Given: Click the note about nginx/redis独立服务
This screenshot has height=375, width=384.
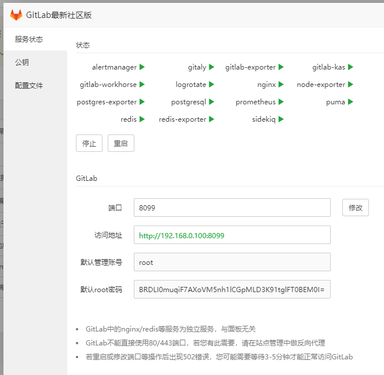Looking at the screenshot, I should coord(170,329).
